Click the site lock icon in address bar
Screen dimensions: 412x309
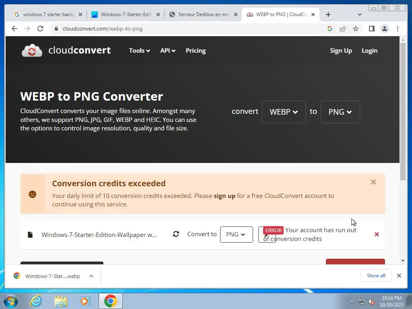point(56,29)
